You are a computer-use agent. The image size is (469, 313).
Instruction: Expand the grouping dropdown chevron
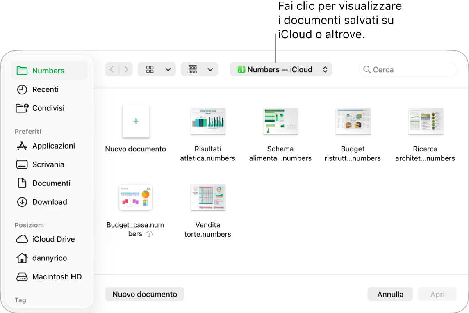(x=210, y=69)
